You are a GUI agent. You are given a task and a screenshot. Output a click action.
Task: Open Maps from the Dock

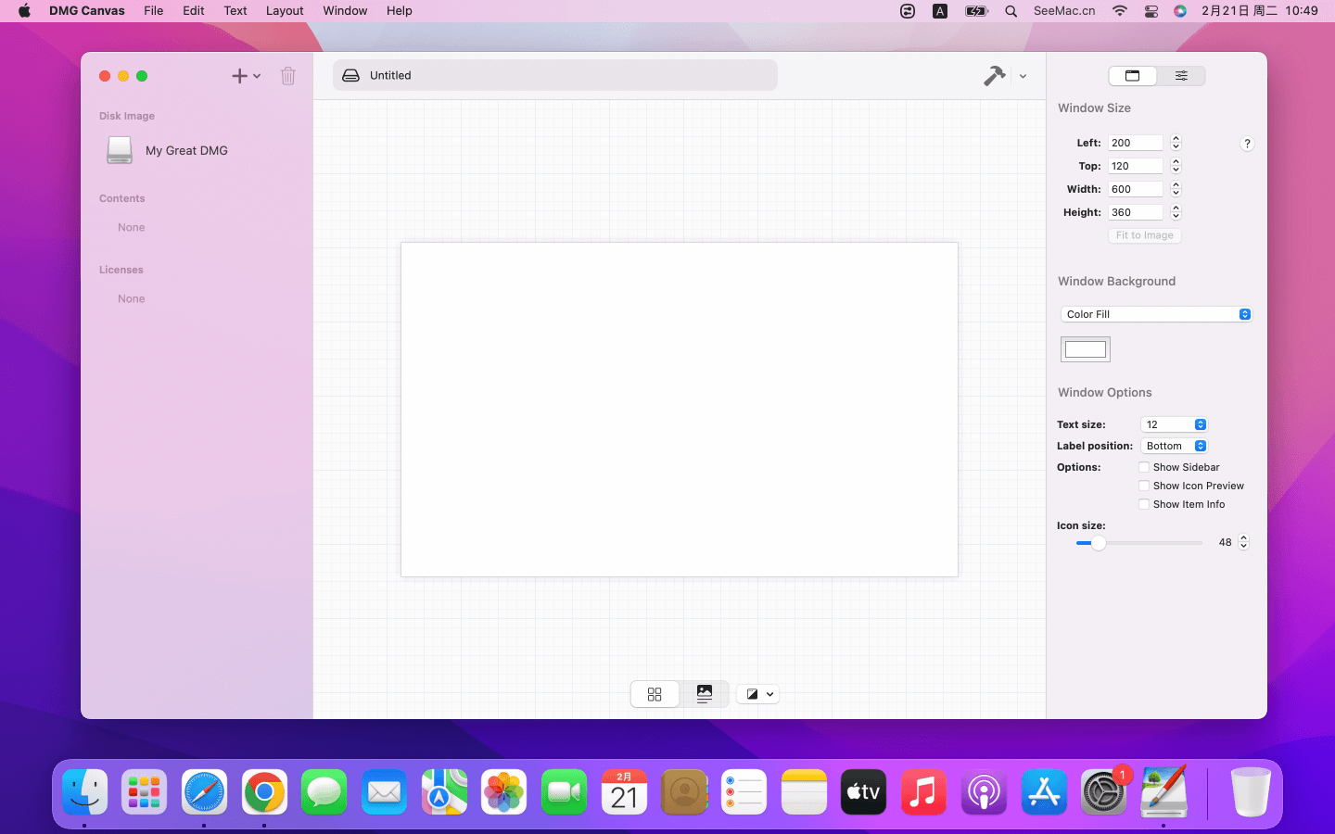pos(444,792)
